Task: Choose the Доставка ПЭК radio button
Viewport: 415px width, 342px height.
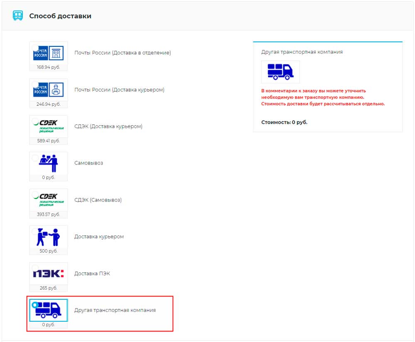Action: tap(35, 269)
